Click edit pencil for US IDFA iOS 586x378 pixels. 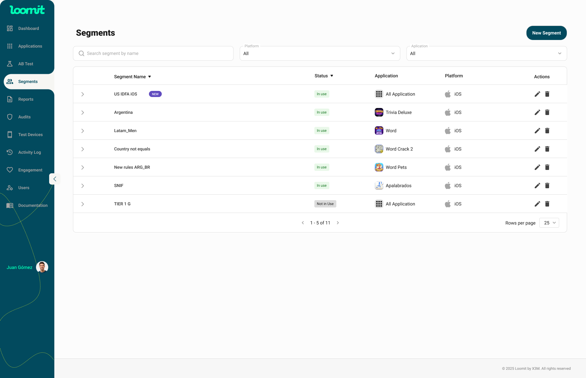pos(537,94)
